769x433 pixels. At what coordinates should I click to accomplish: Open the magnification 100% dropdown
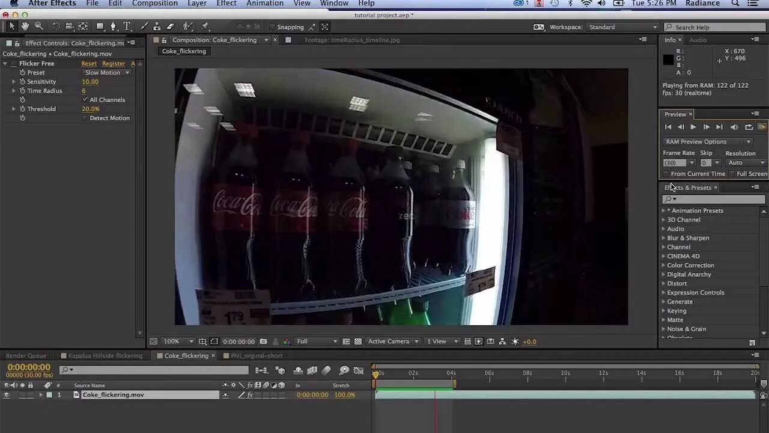[x=179, y=342]
